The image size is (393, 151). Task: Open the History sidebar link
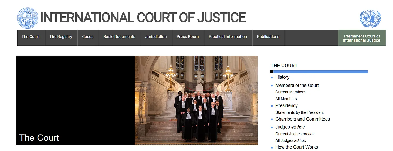coord(282,77)
